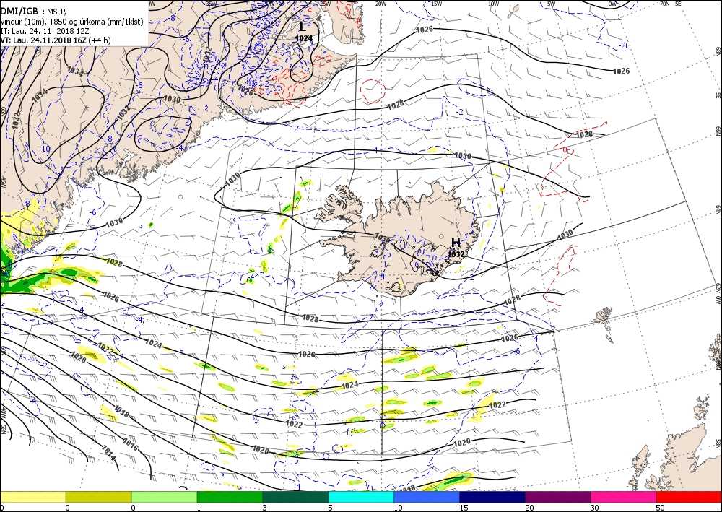This screenshot has height=512, width=722.
Task: Click the 'VT: Lau. 24.11.2018 16Z (+4 h)' line
Action: 56,40
